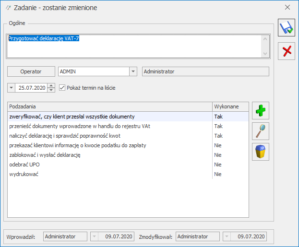Viewport: 299px width, 247px height.
Task: Toggle the 'Pokaż termin na liście' checkbox
Action: tap(62, 88)
